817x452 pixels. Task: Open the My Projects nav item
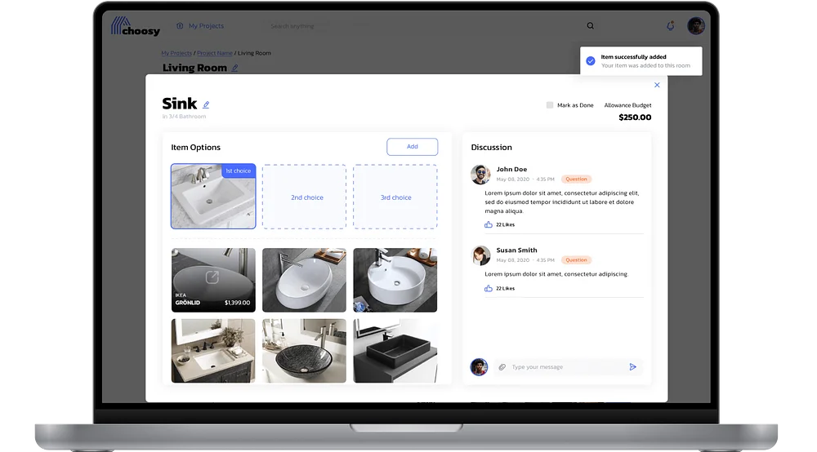pyautogui.click(x=200, y=25)
